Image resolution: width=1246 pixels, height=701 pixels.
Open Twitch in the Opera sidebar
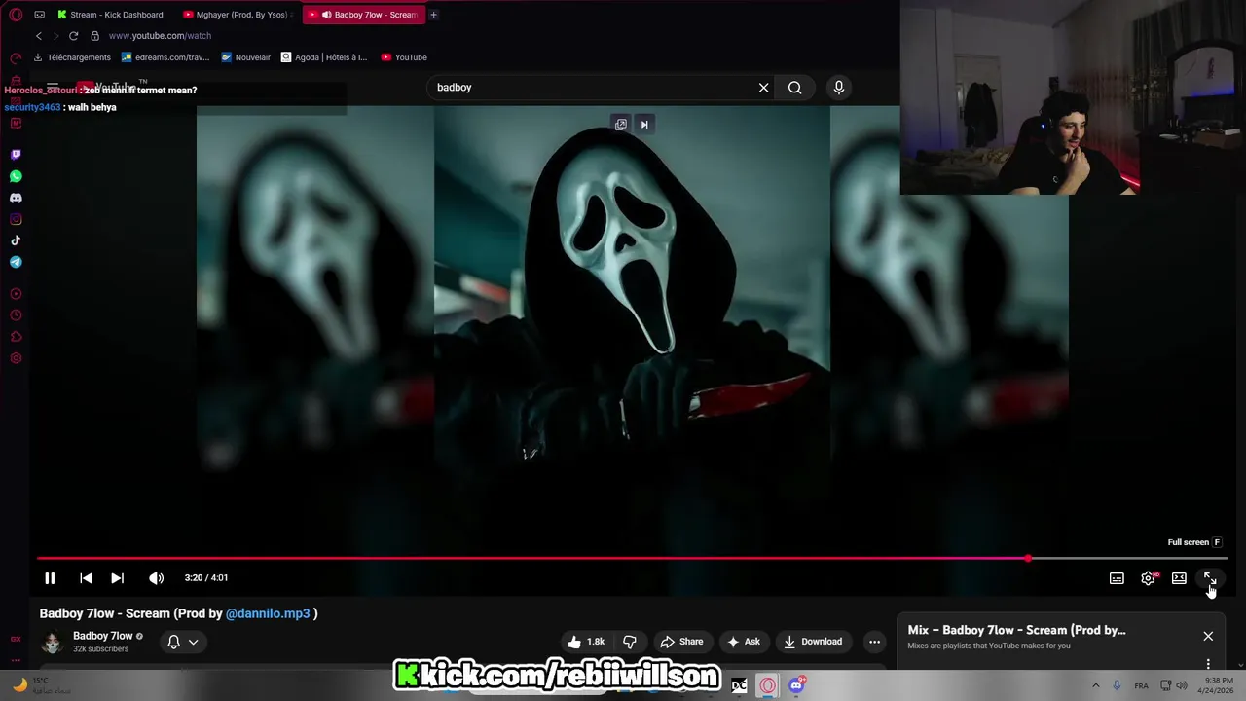[16, 155]
